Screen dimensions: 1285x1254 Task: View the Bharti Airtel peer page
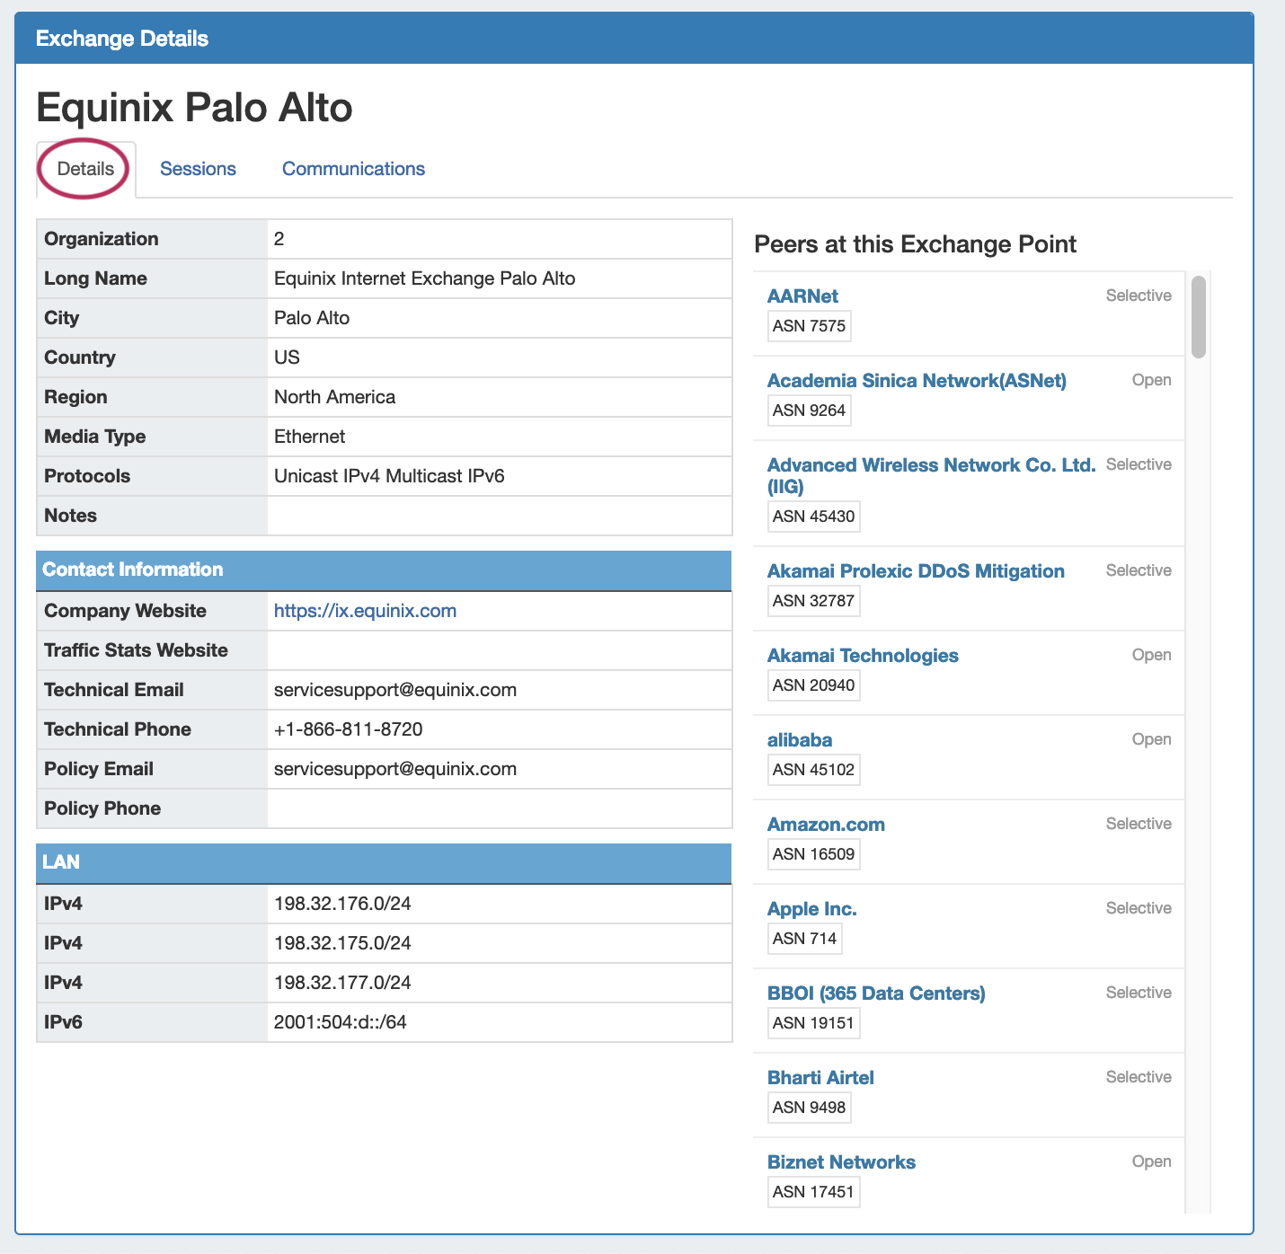pos(820,1078)
